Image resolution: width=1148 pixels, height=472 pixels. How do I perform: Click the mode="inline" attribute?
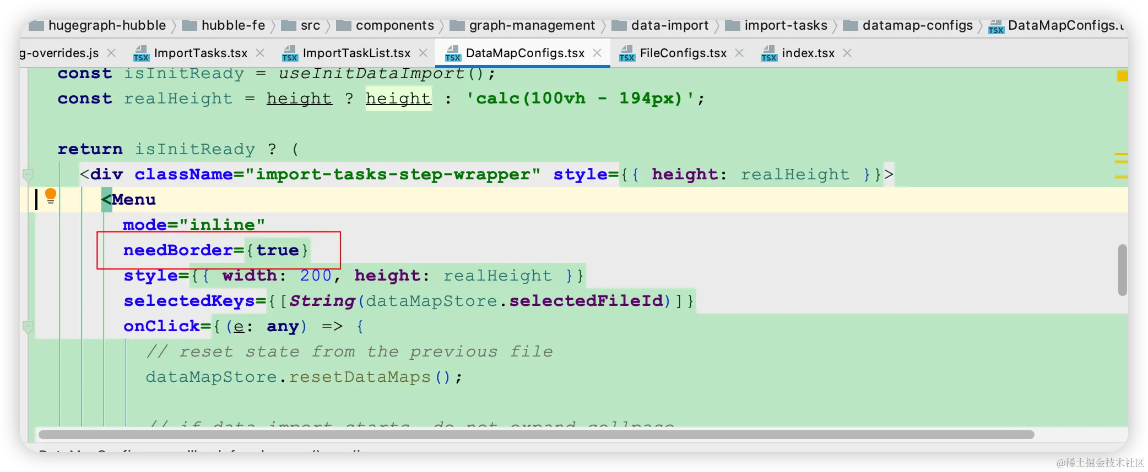point(194,225)
